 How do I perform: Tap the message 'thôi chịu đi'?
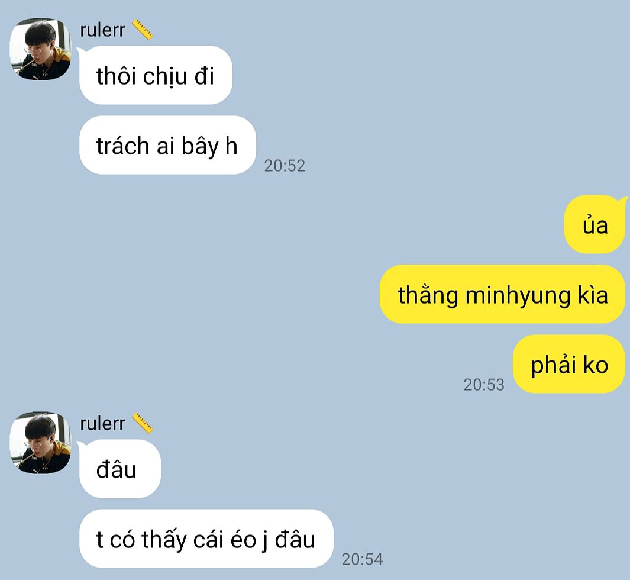click(156, 75)
